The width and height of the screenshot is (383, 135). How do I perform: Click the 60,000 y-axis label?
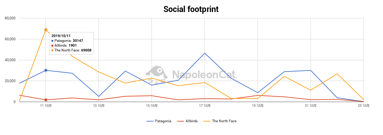[10, 39]
